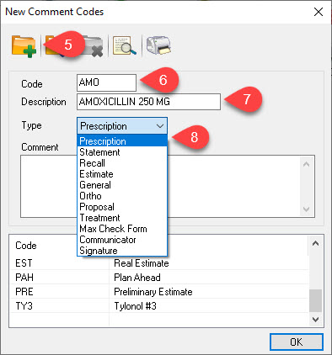Open the find/preview magnifier icon
Image resolution: width=332 pixels, height=355 pixels.
click(x=125, y=45)
